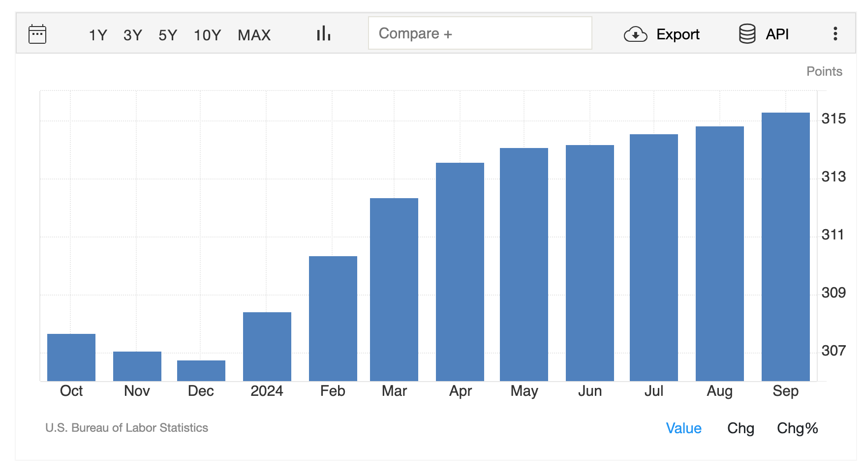Screen dimensions: 863x475
Task: Open the calendar date range picker
Action: (37, 34)
